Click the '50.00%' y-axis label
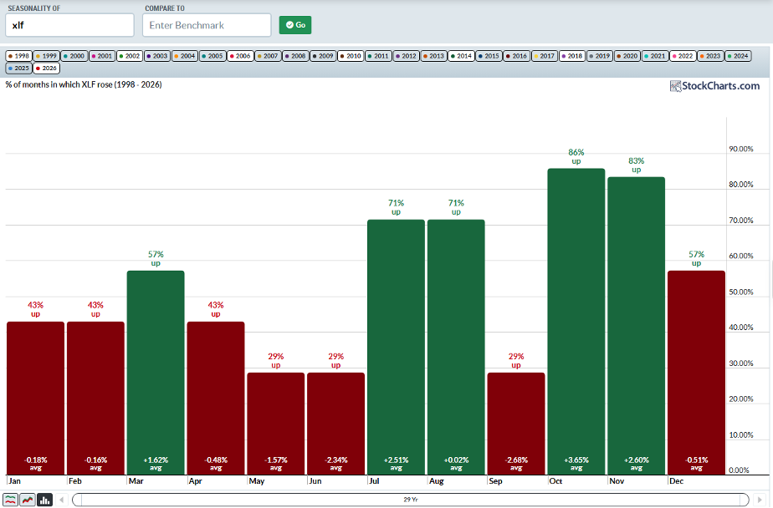 741,292
